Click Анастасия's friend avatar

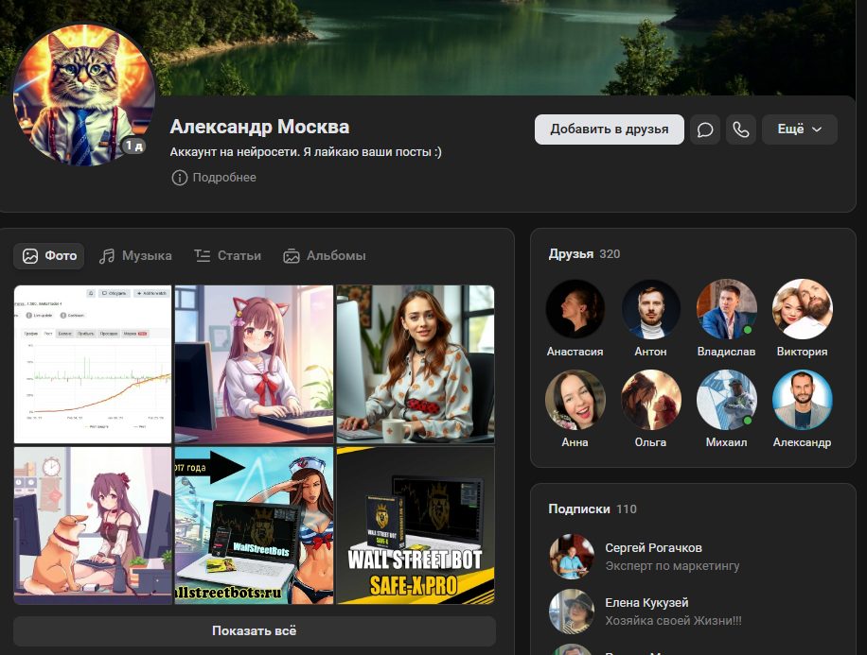click(x=575, y=309)
